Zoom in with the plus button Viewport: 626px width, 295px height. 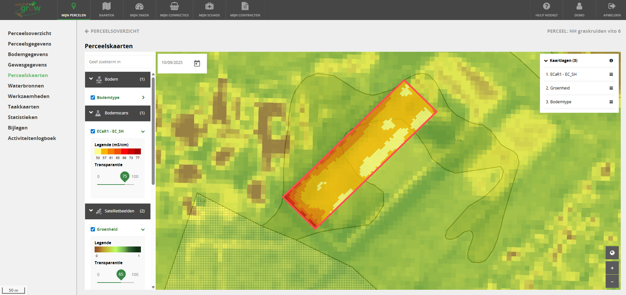point(612,268)
